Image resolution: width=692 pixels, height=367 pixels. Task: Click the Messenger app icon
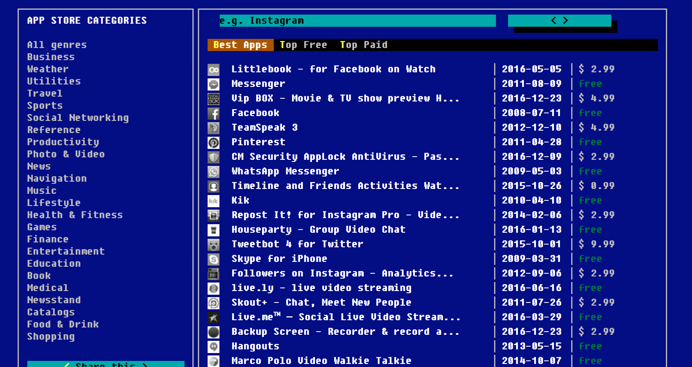point(213,84)
